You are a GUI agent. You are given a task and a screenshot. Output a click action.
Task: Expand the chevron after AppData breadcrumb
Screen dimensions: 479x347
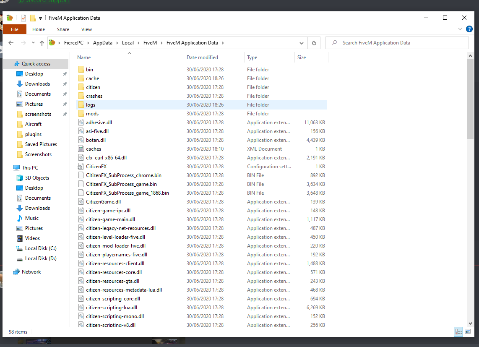tap(117, 43)
